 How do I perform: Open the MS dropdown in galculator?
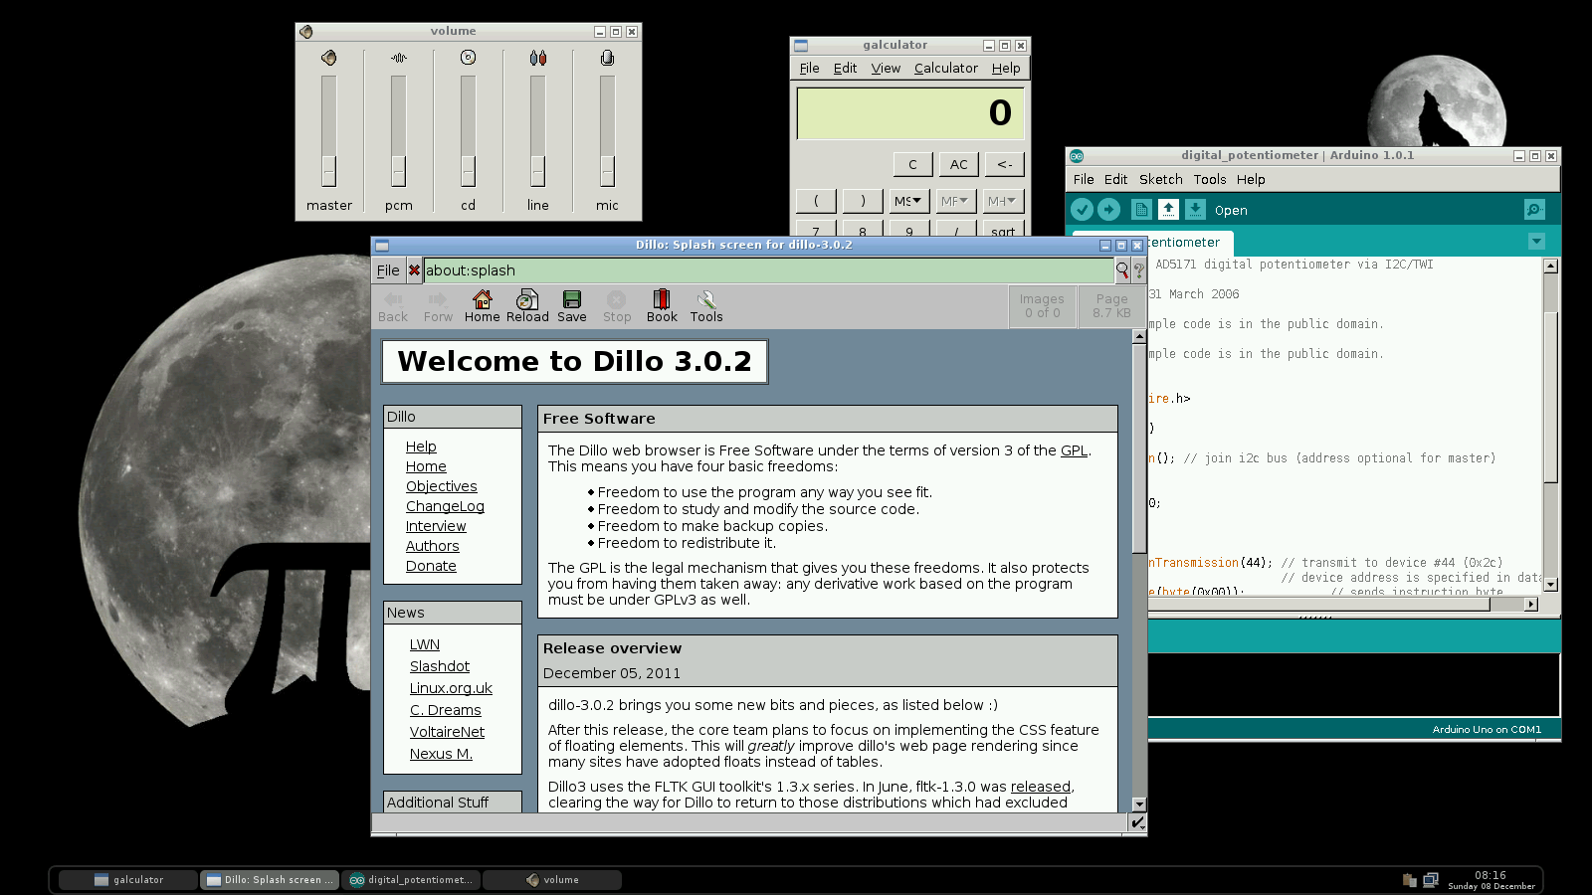pos(907,201)
